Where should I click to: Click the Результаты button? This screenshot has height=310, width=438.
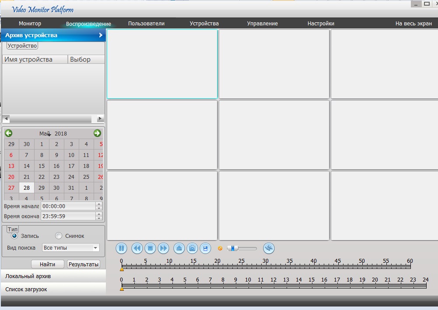tap(84, 264)
